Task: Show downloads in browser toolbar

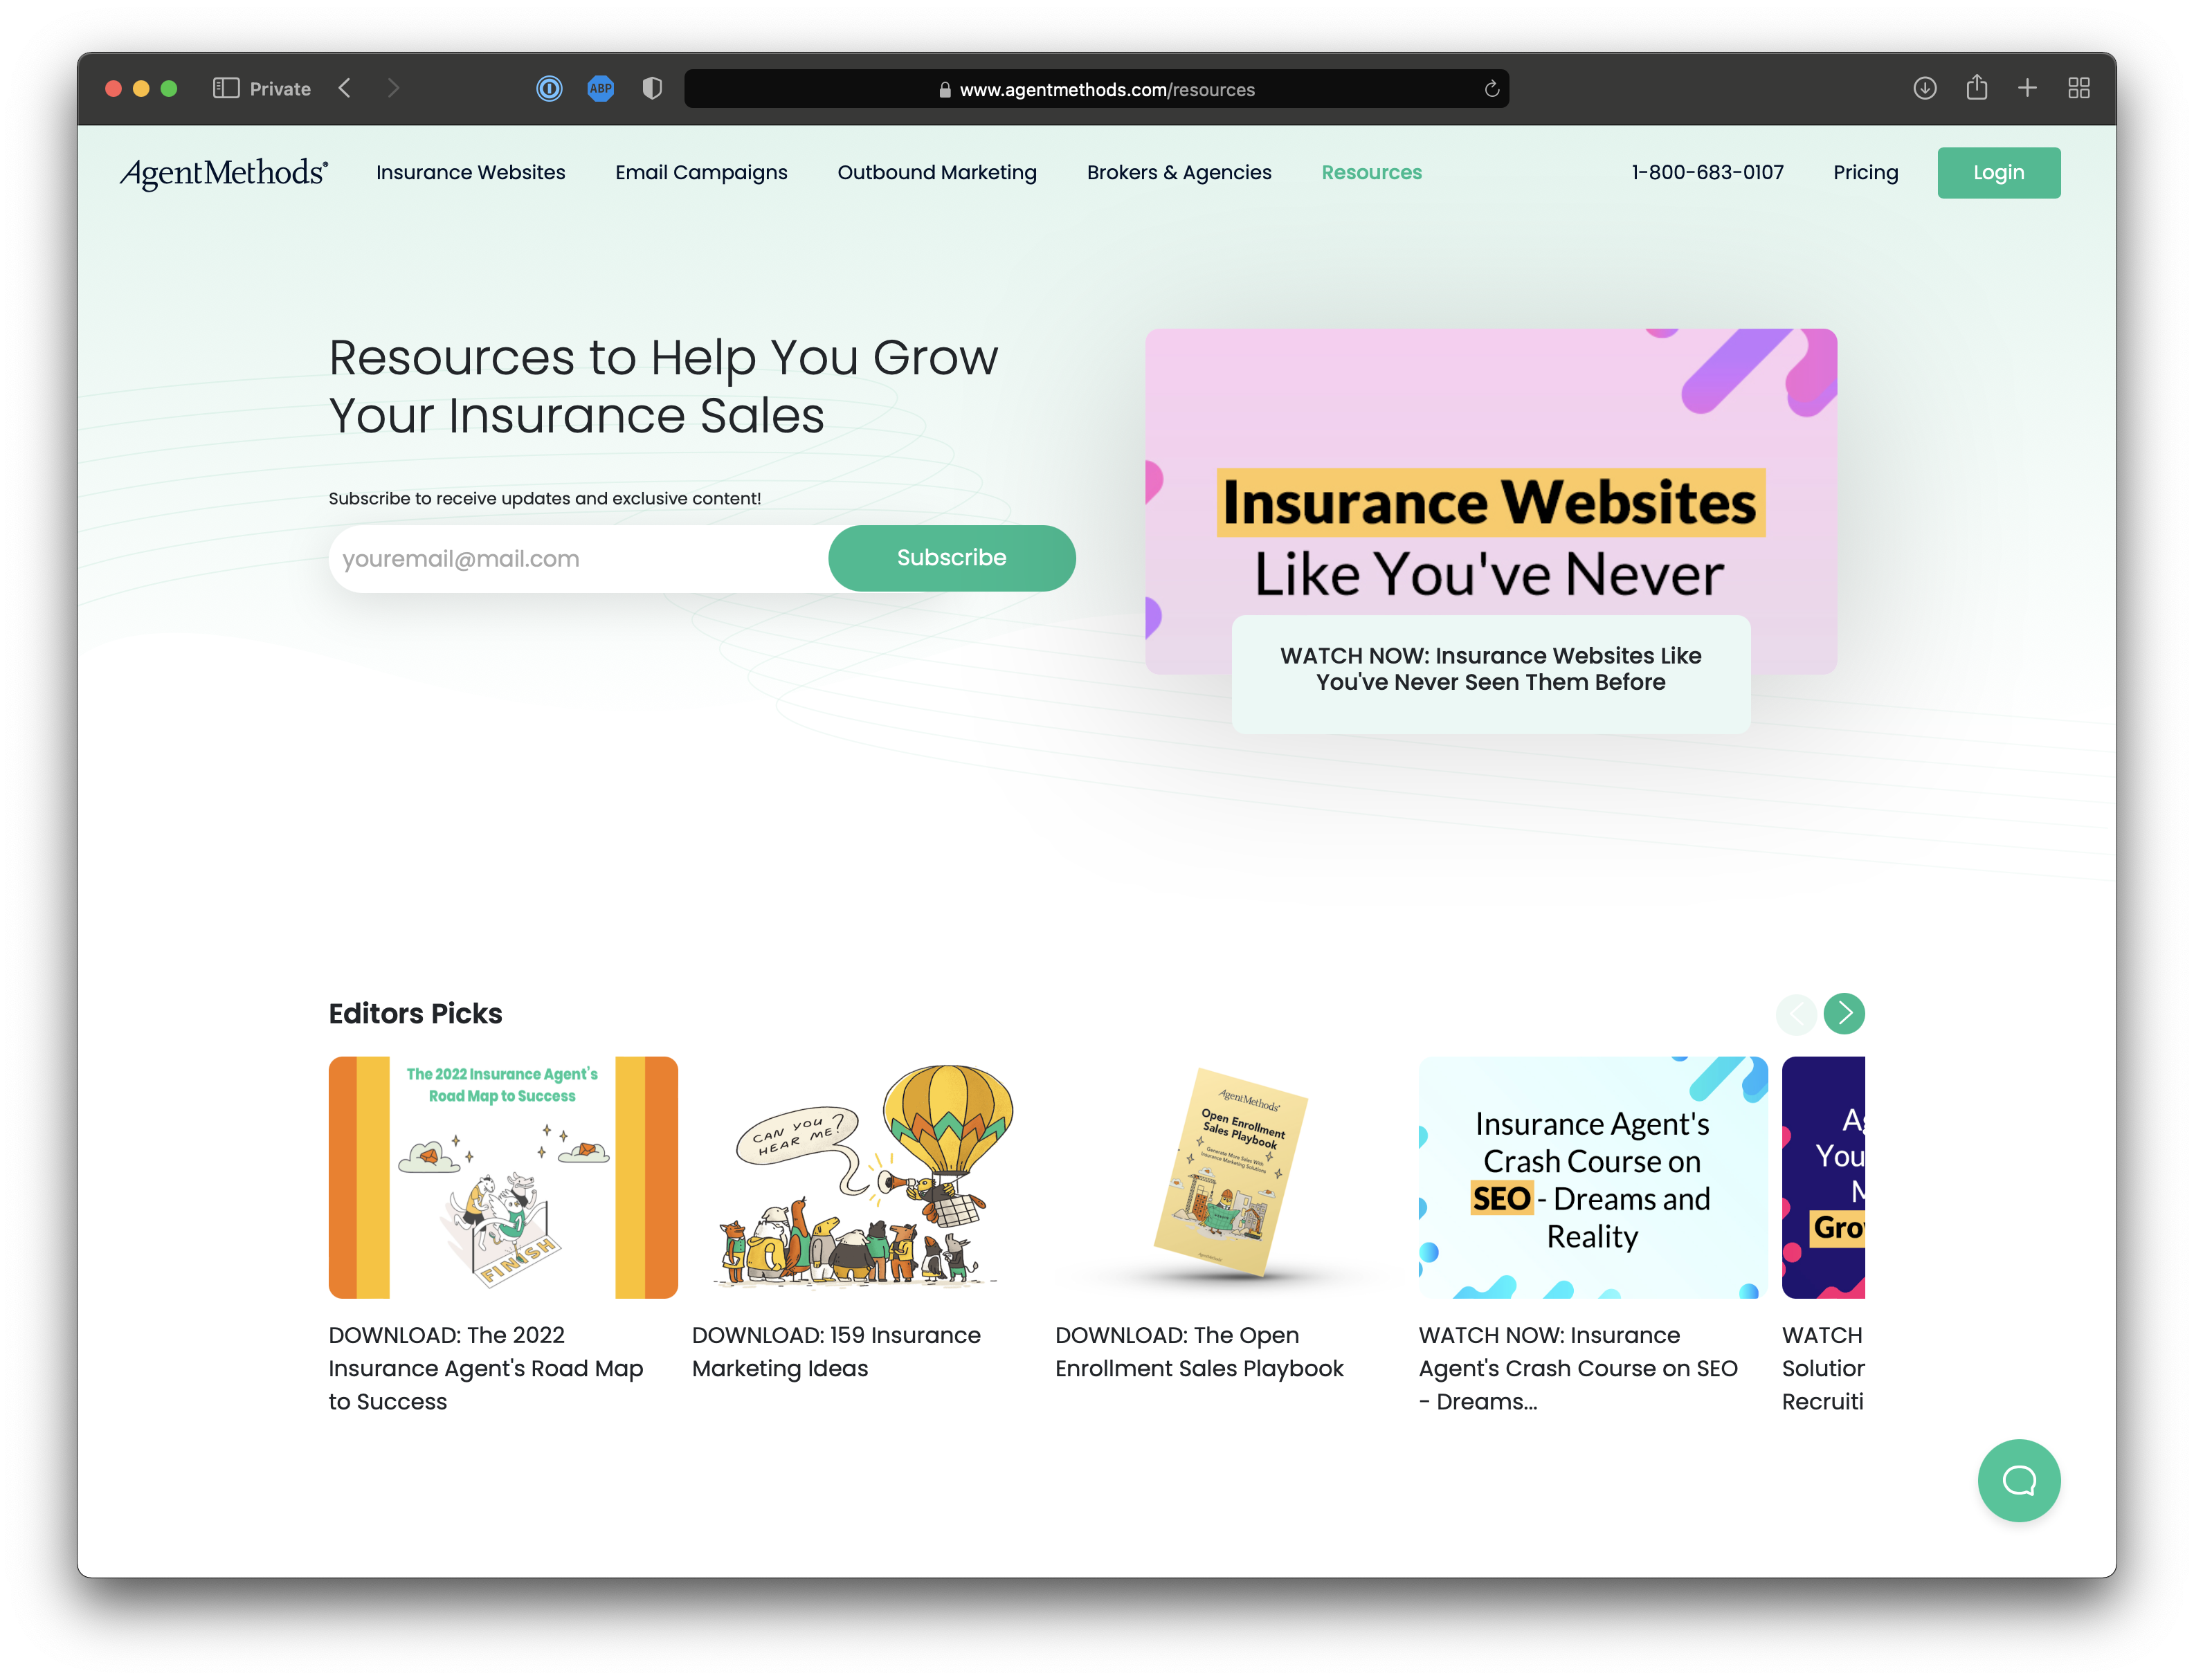Action: 1925,88
